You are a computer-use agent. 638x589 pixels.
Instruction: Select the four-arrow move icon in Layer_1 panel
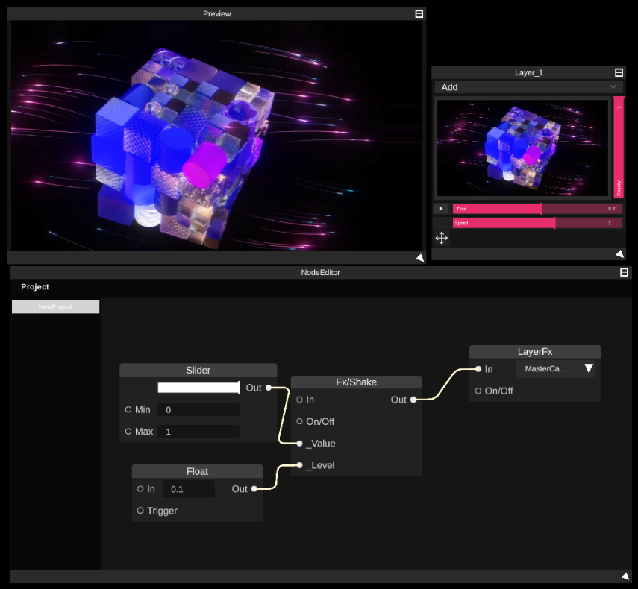tap(441, 238)
